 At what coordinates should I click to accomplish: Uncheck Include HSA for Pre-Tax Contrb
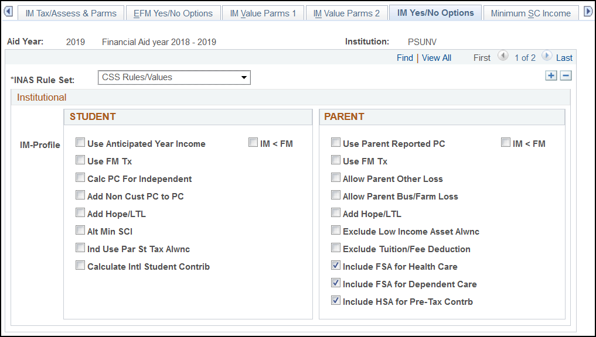336,301
